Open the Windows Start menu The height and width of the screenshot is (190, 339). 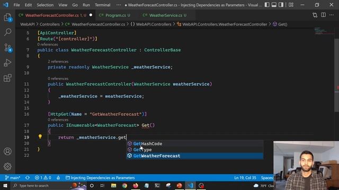[x=5, y=185]
